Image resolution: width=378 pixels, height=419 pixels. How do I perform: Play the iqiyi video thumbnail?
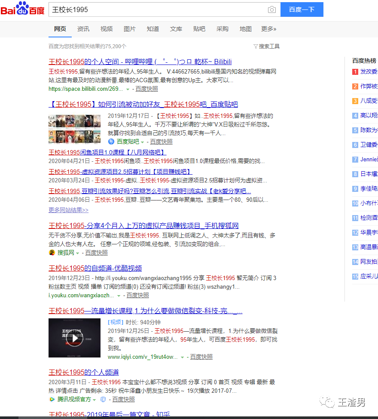[74, 338]
